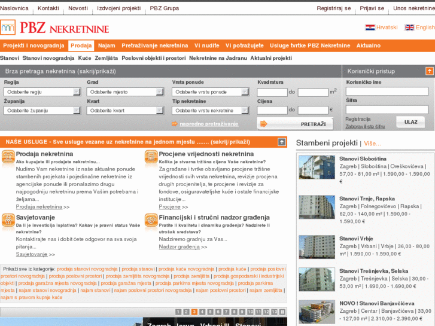Open Projekti i novogradnja menu
Viewport: 435px width, 326px height.
point(34,45)
